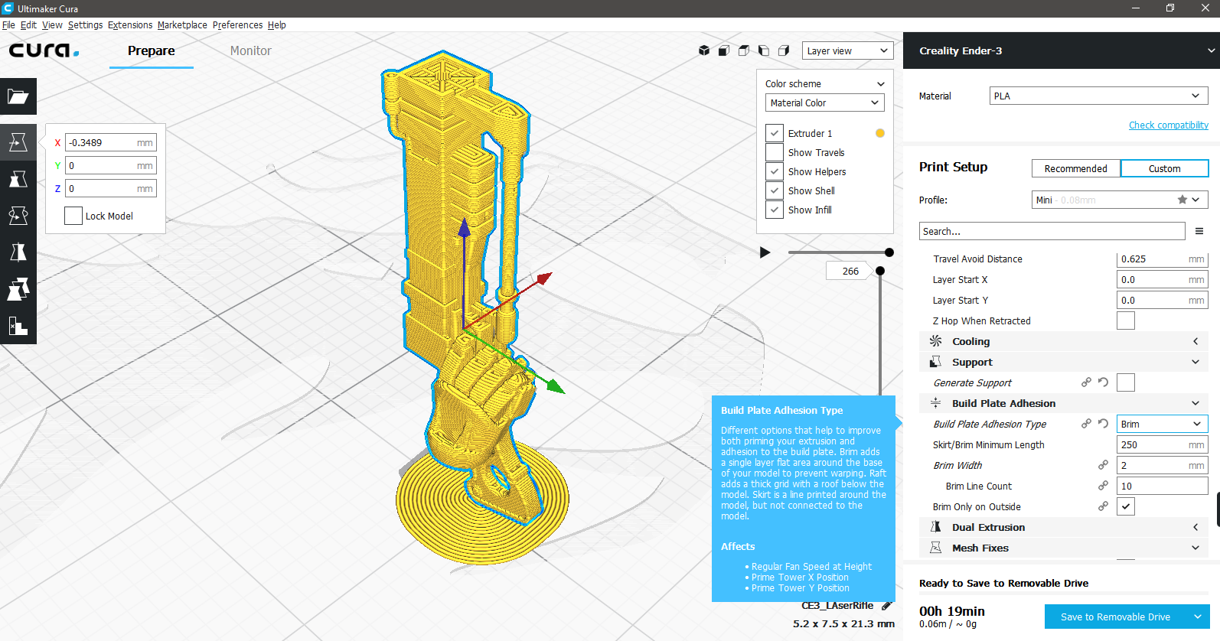Click the settings Search field

(1052, 231)
